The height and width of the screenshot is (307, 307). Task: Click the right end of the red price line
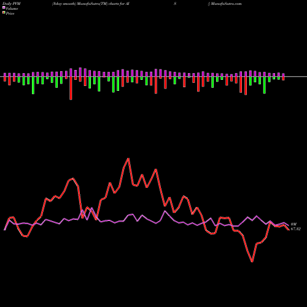[x=289, y=230]
